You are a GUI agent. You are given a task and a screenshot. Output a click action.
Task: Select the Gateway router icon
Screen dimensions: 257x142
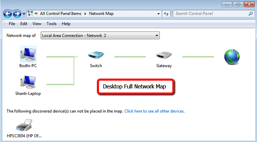pos(164,55)
